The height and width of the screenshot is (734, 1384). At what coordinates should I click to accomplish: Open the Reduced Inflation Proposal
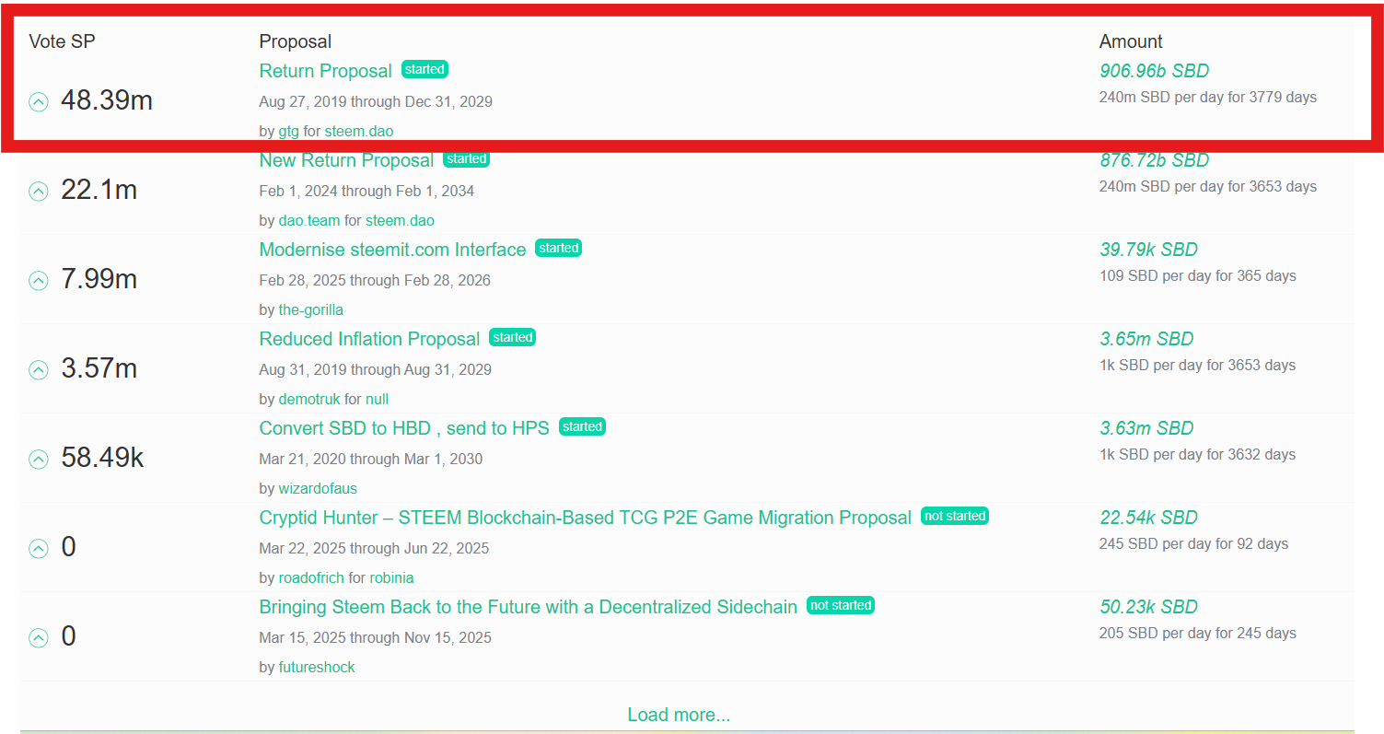(370, 339)
